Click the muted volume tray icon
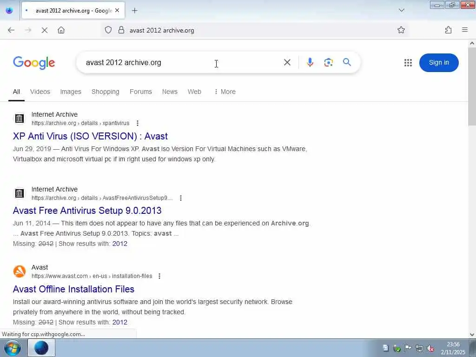 point(430,348)
